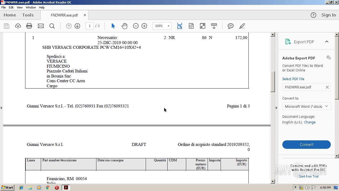Add a comment with bubble icon
The width and height of the screenshot is (339, 191).
231,26
